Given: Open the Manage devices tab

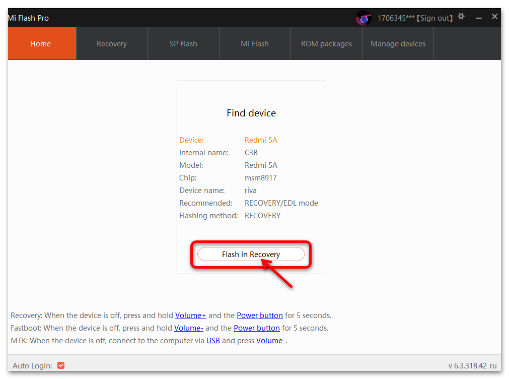Looking at the screenshot, I should (398, 43).
